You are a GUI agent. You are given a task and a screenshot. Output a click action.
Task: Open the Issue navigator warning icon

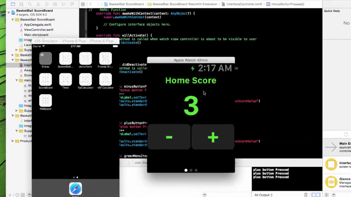[38, 4]
